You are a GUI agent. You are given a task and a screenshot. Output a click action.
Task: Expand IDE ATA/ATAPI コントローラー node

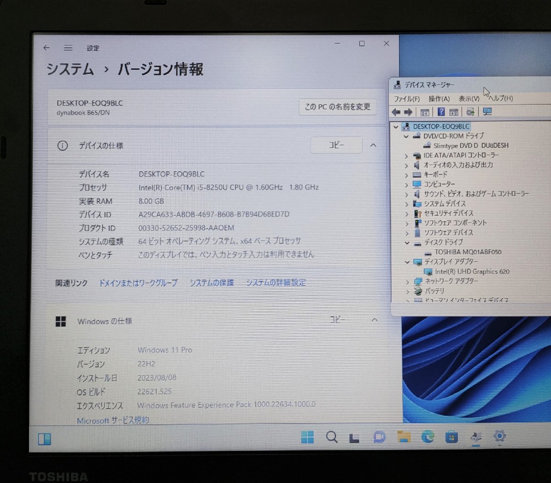[x=406, y=156]
